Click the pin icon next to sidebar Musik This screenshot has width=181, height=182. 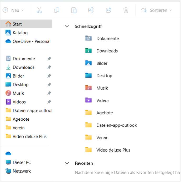[49, 93]
